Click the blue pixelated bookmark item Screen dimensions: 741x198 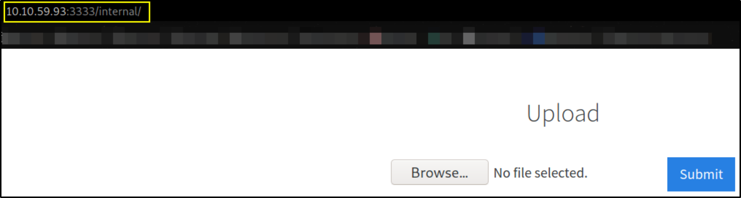point(539,38)
